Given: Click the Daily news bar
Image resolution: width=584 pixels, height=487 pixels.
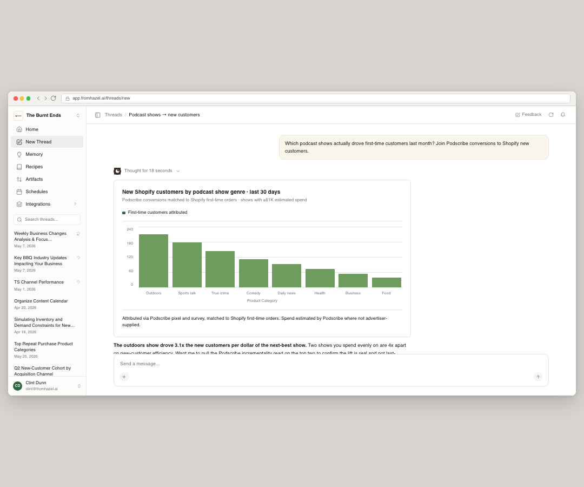Looking at the screenshot, I should (287, 276).
